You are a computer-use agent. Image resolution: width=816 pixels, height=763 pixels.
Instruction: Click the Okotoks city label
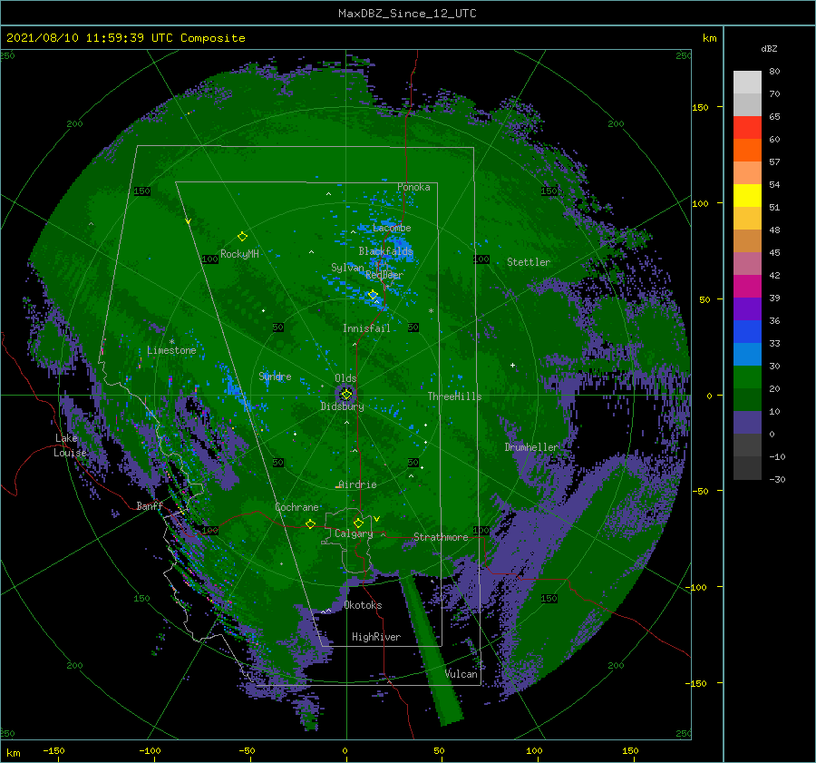tap(363, 605)
